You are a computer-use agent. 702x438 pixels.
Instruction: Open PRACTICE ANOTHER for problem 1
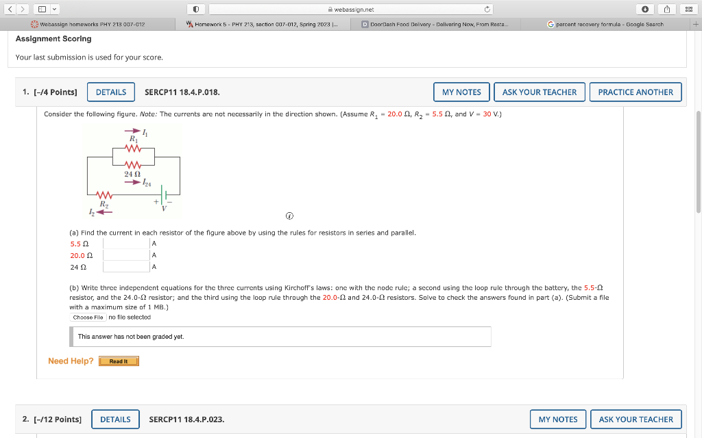point(636,92)
